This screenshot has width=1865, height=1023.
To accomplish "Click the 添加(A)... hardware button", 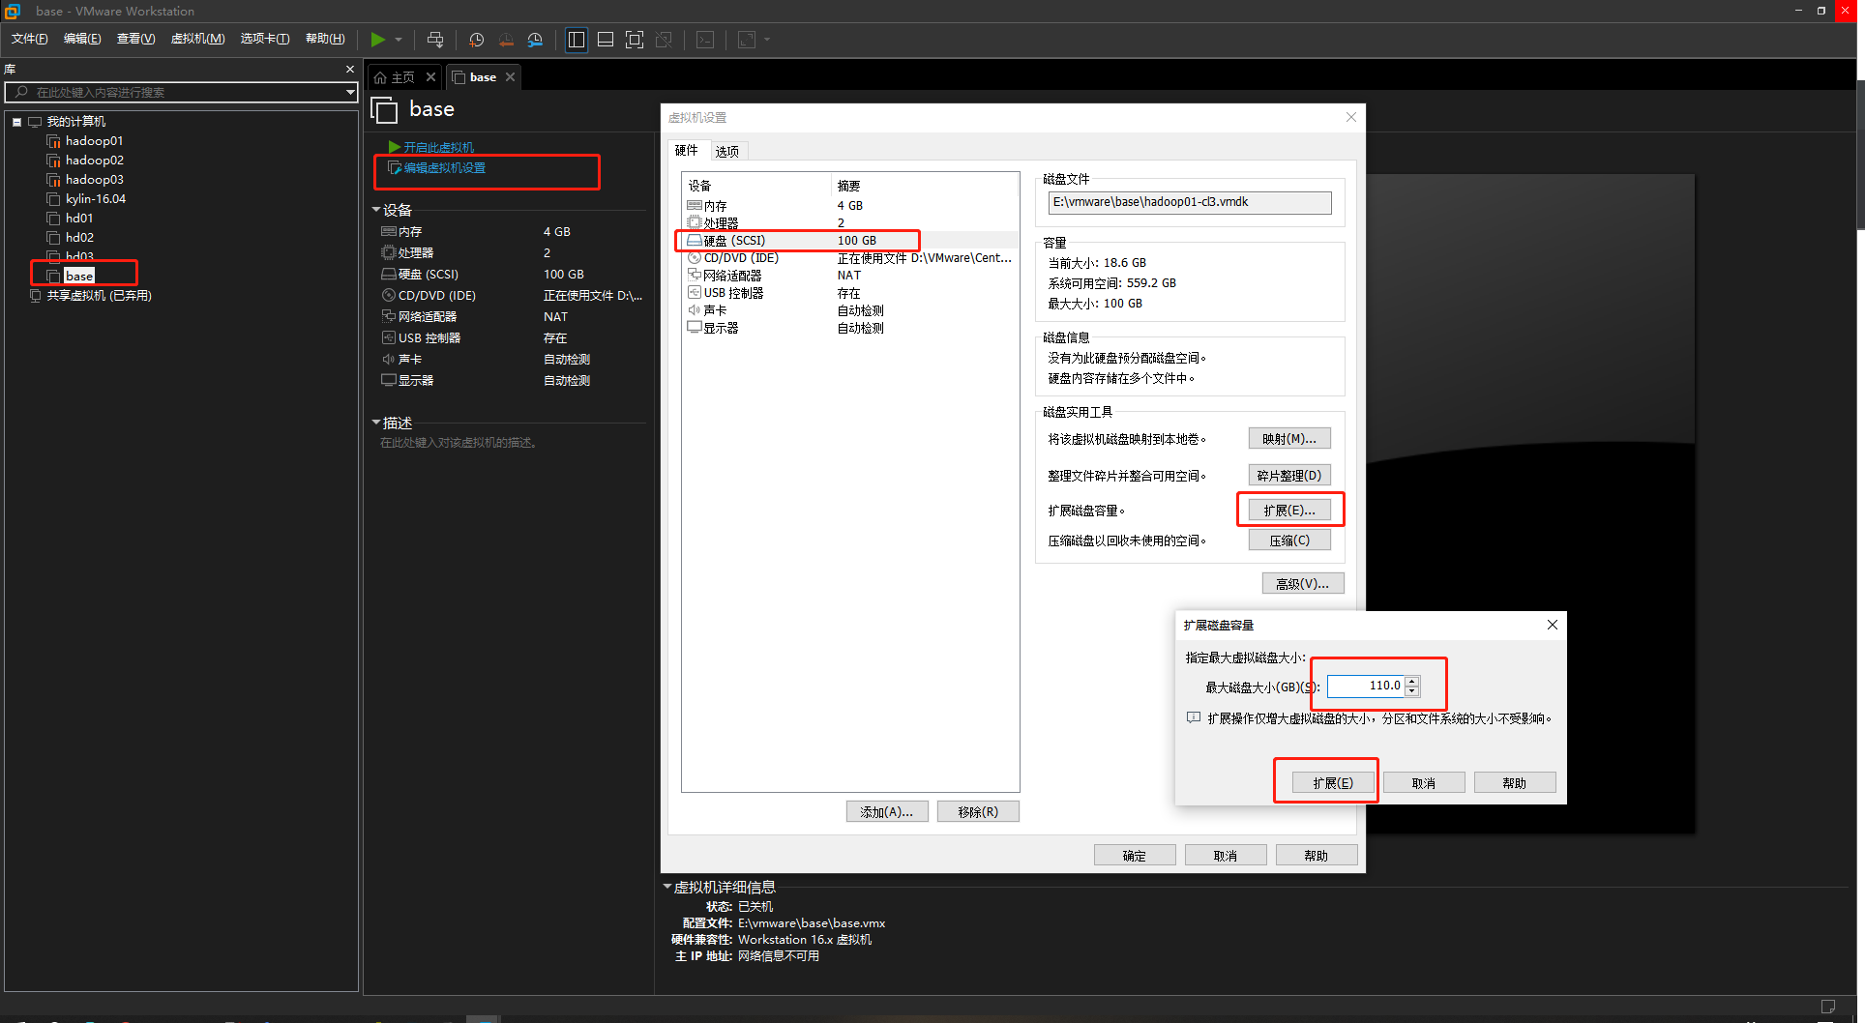I will pos(887,812).
